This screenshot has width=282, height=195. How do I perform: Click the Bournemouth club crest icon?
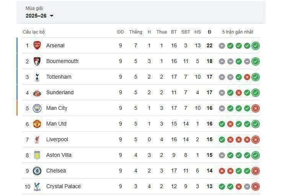click(x=37, y=61)
